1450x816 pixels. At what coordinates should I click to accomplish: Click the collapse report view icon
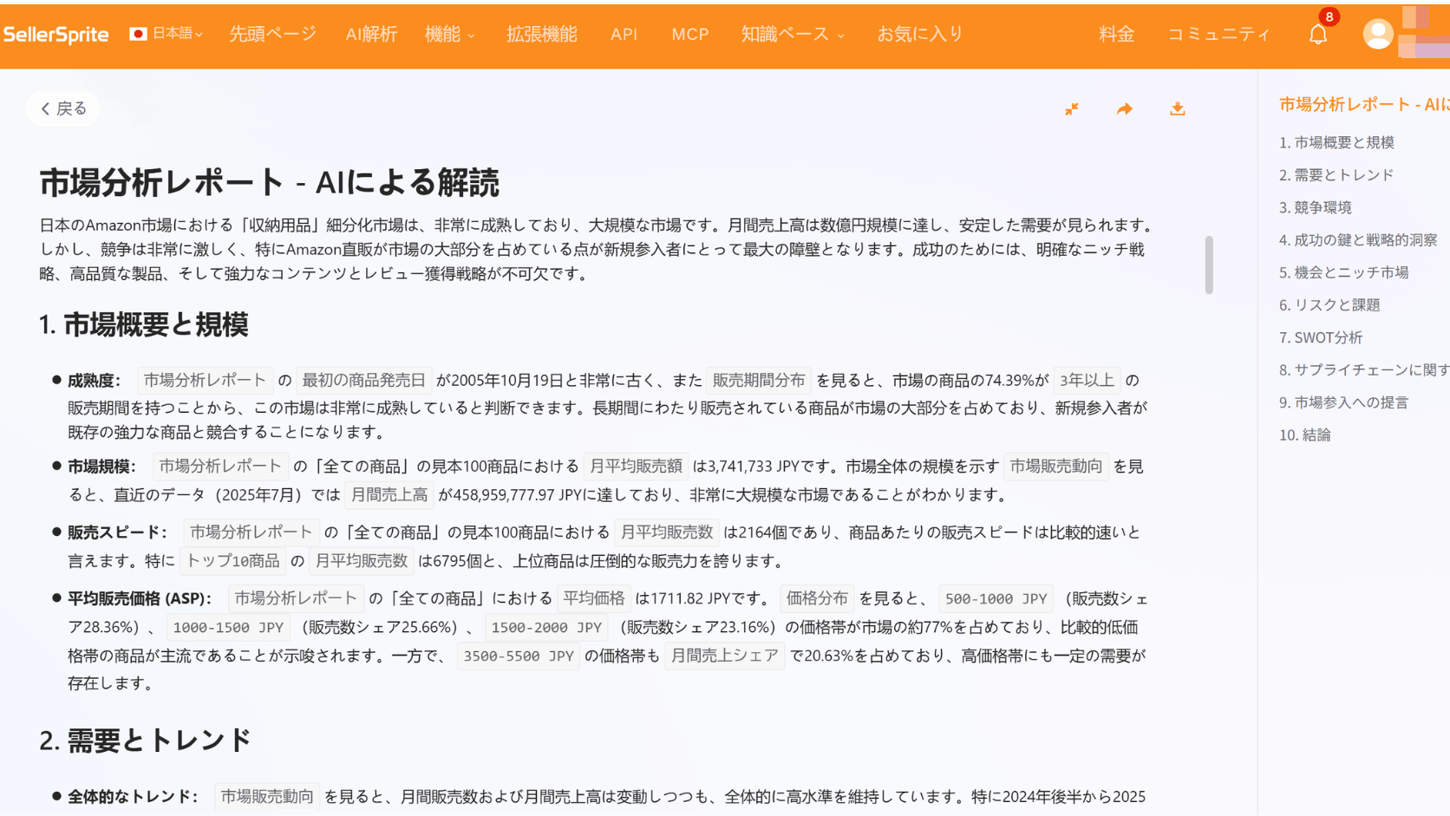point(1072,108)
